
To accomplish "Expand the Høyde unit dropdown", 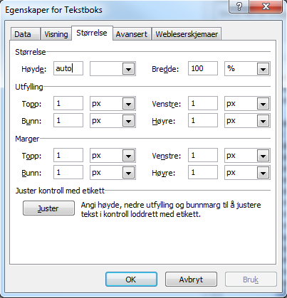I will click(x=113, y=69).
